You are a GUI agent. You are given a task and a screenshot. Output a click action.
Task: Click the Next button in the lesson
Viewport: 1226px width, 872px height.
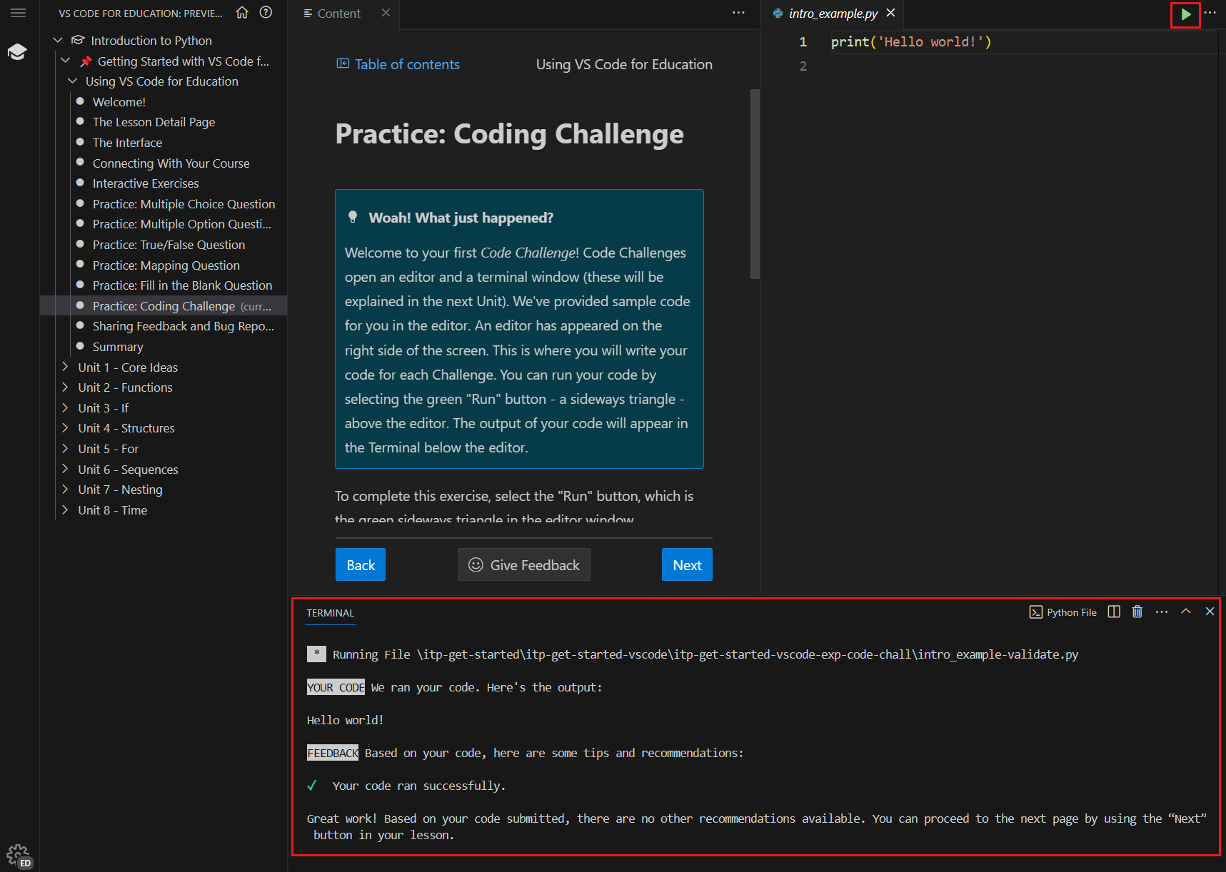pyautogui.click(x=686, y=564)
